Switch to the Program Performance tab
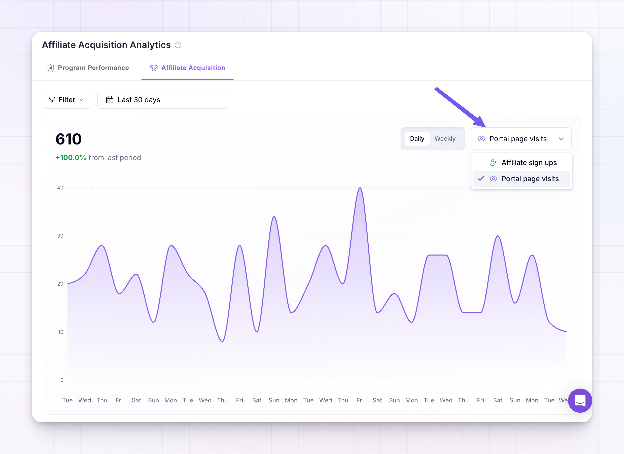 (x=87, y=68)
